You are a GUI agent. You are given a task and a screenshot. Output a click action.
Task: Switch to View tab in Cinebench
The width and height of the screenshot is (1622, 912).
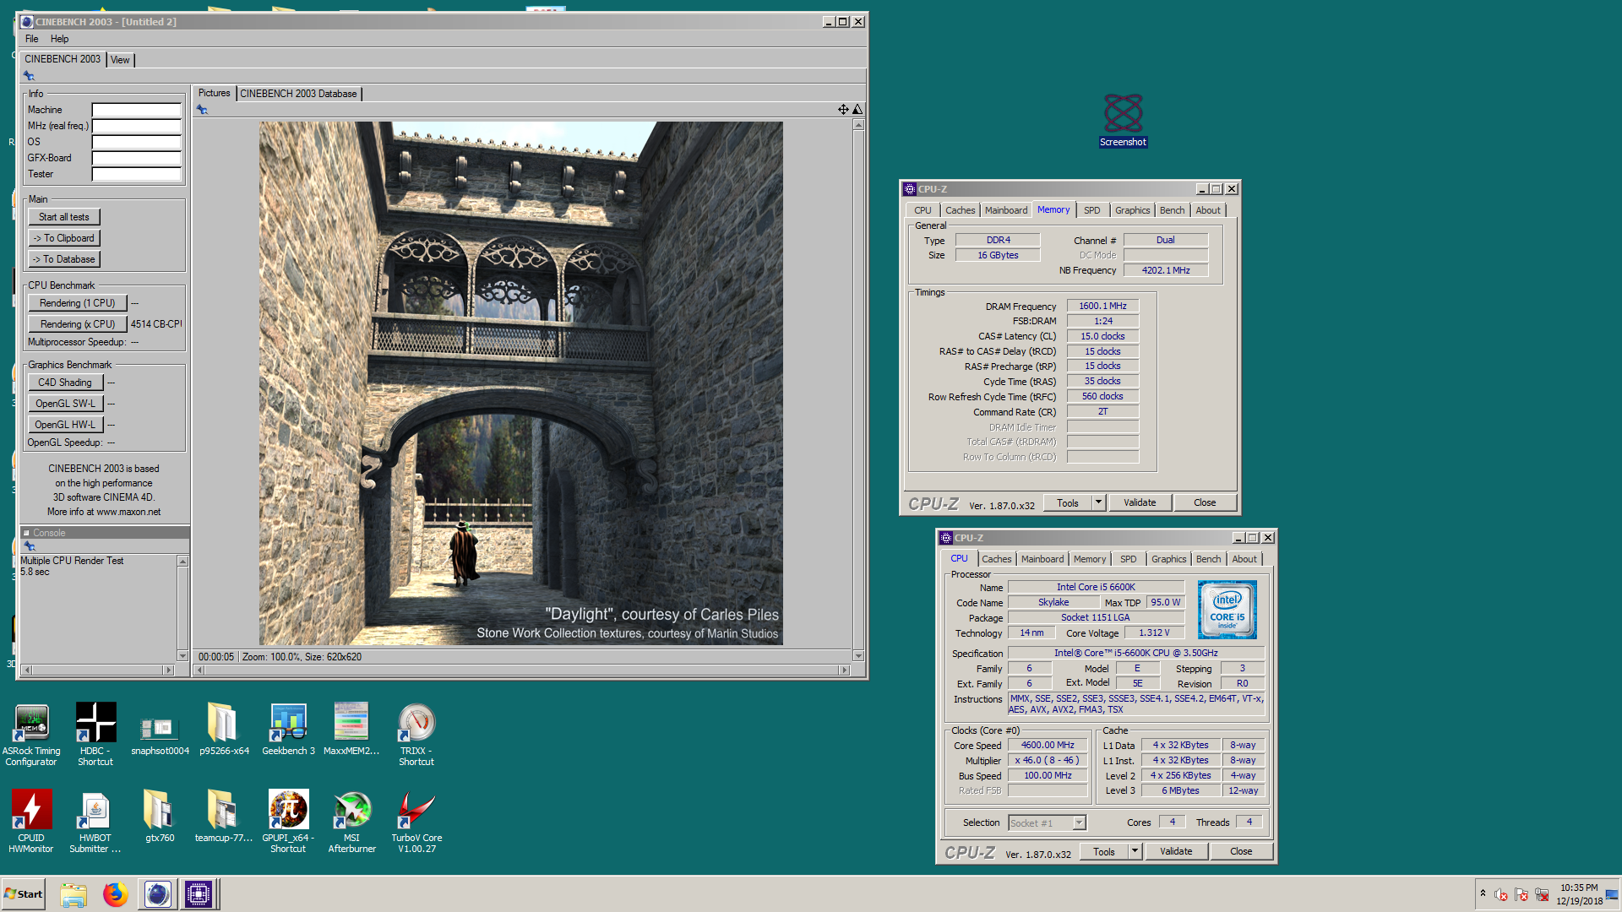pyautogui.click(x=120, y=60)
